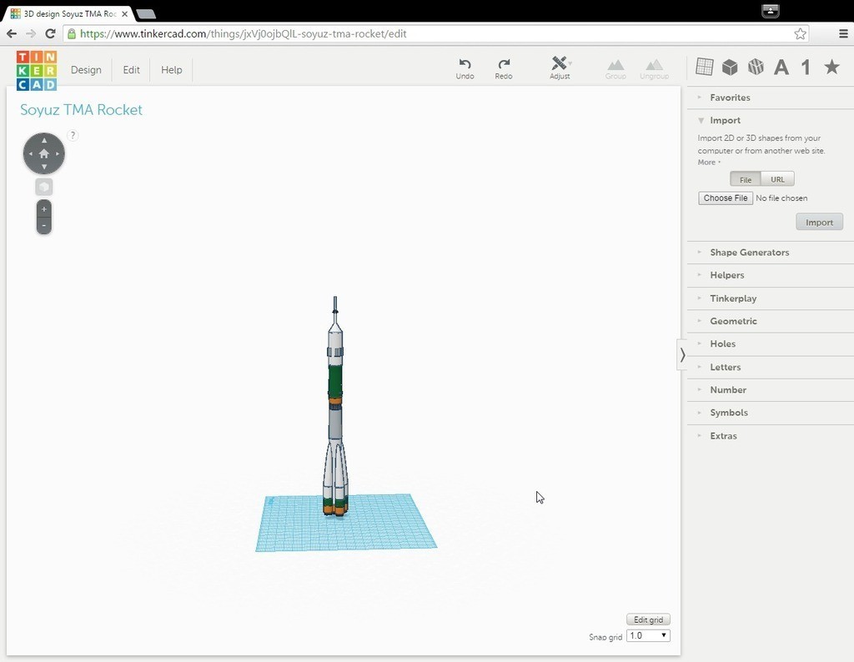Open the Snap grid dropdown
This screenshot has width=854, height=662.
[648, 635]
